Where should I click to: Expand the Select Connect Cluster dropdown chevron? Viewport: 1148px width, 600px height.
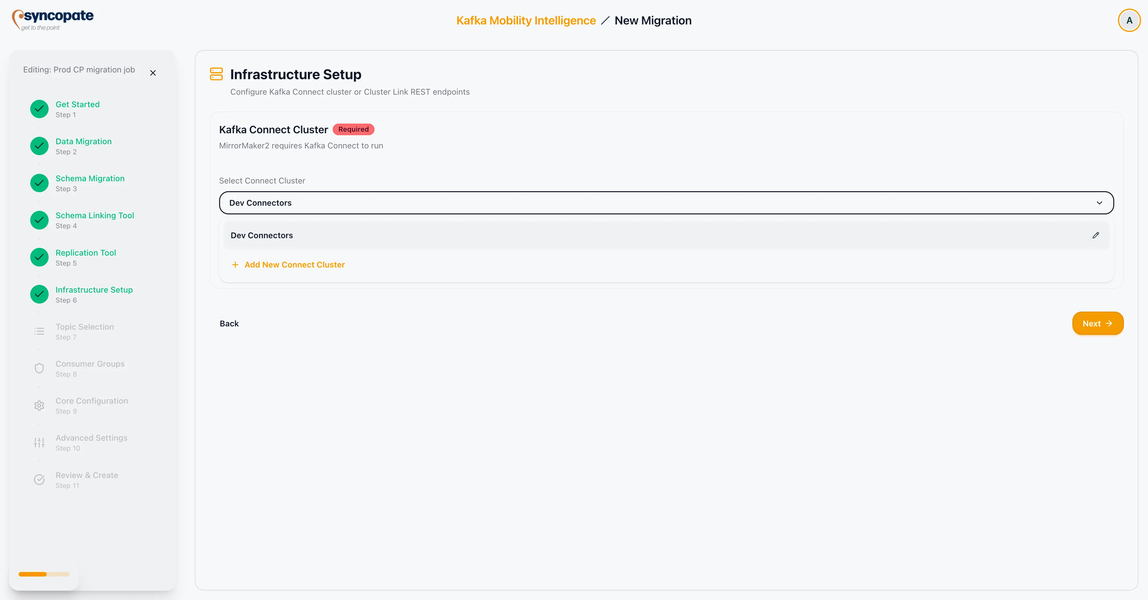tap(1099, 203)
